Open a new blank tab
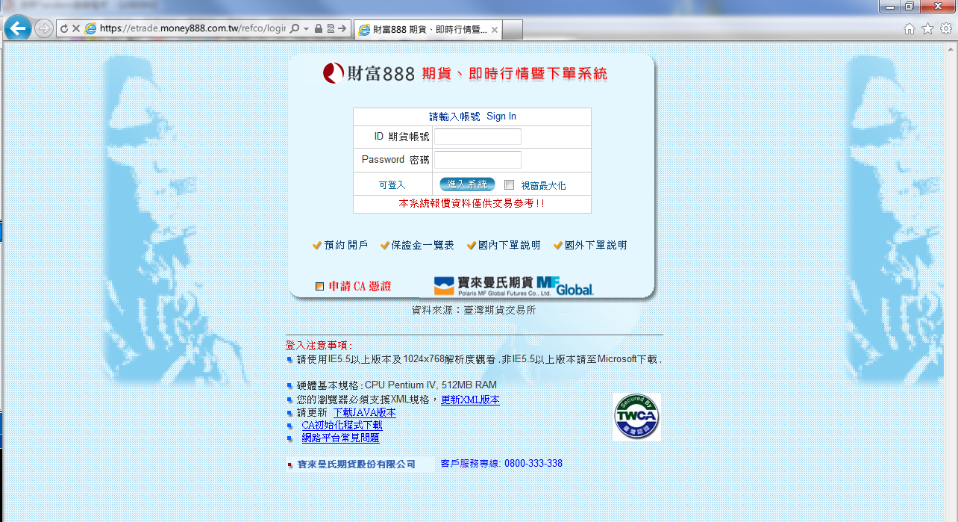The height and width of the screenshot is (522, 958). pyautogui.click(x=513, y=30)
